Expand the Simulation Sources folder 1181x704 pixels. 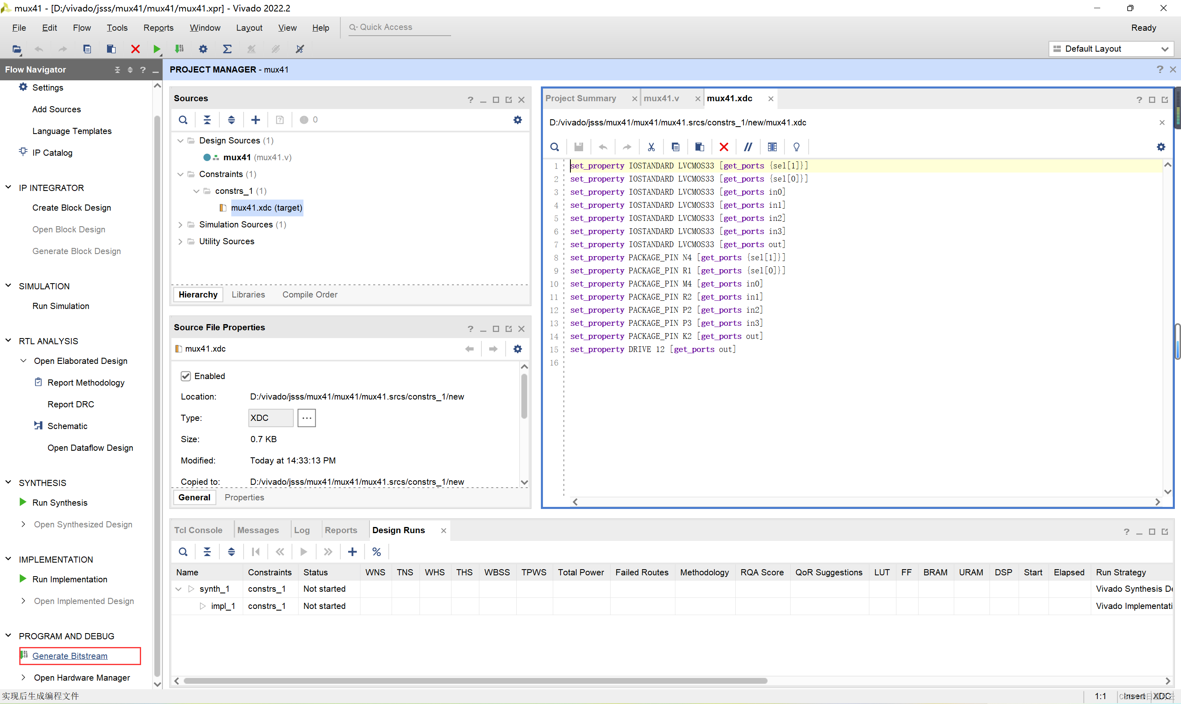[180, 225]
